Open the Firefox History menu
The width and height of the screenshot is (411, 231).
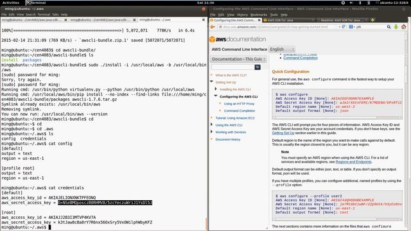[242, 15]
